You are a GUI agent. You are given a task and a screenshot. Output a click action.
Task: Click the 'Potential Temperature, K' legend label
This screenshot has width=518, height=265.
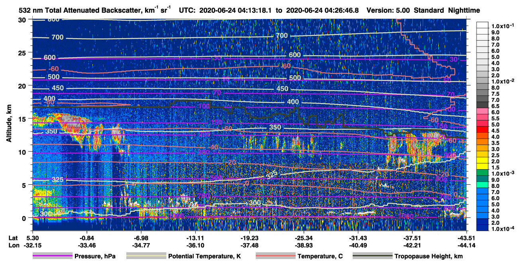[204, 257]
